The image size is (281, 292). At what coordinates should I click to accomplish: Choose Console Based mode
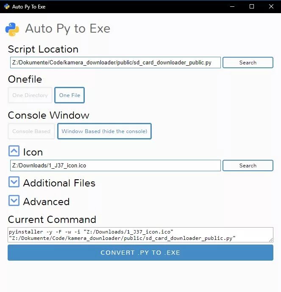click(x=31, y=131)
